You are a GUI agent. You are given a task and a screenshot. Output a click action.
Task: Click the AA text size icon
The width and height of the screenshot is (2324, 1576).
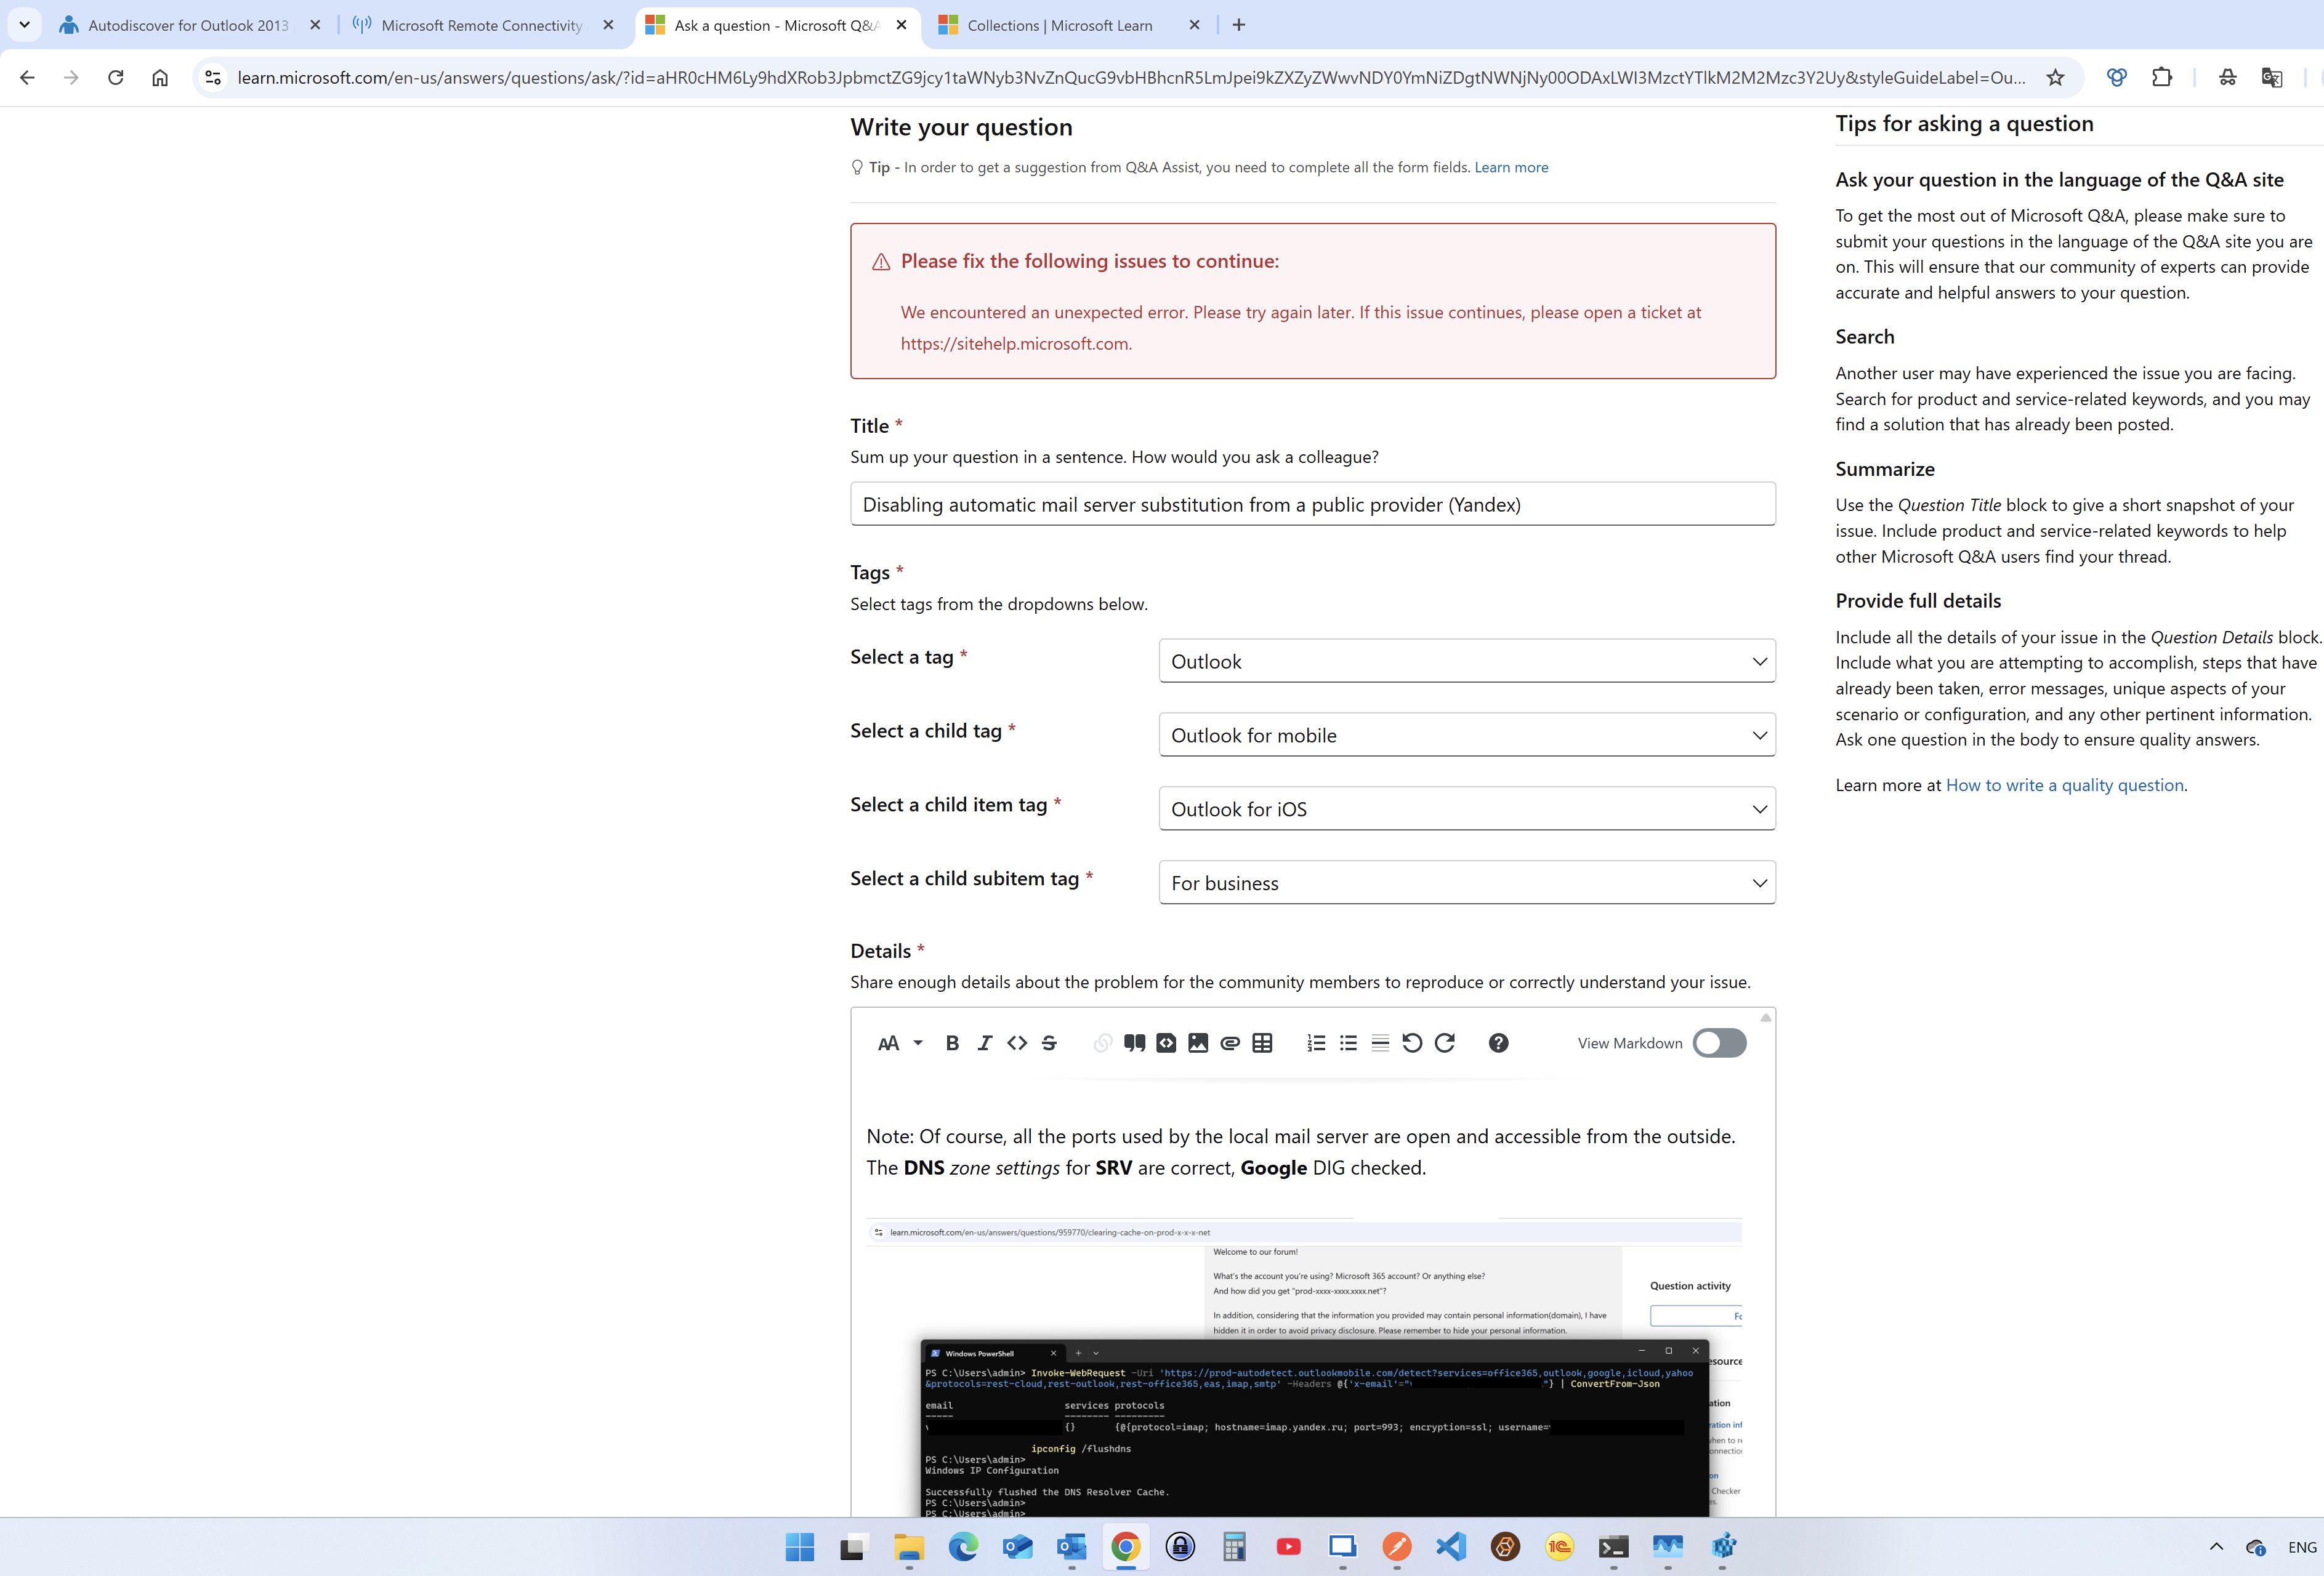[x=888, y=1043]
